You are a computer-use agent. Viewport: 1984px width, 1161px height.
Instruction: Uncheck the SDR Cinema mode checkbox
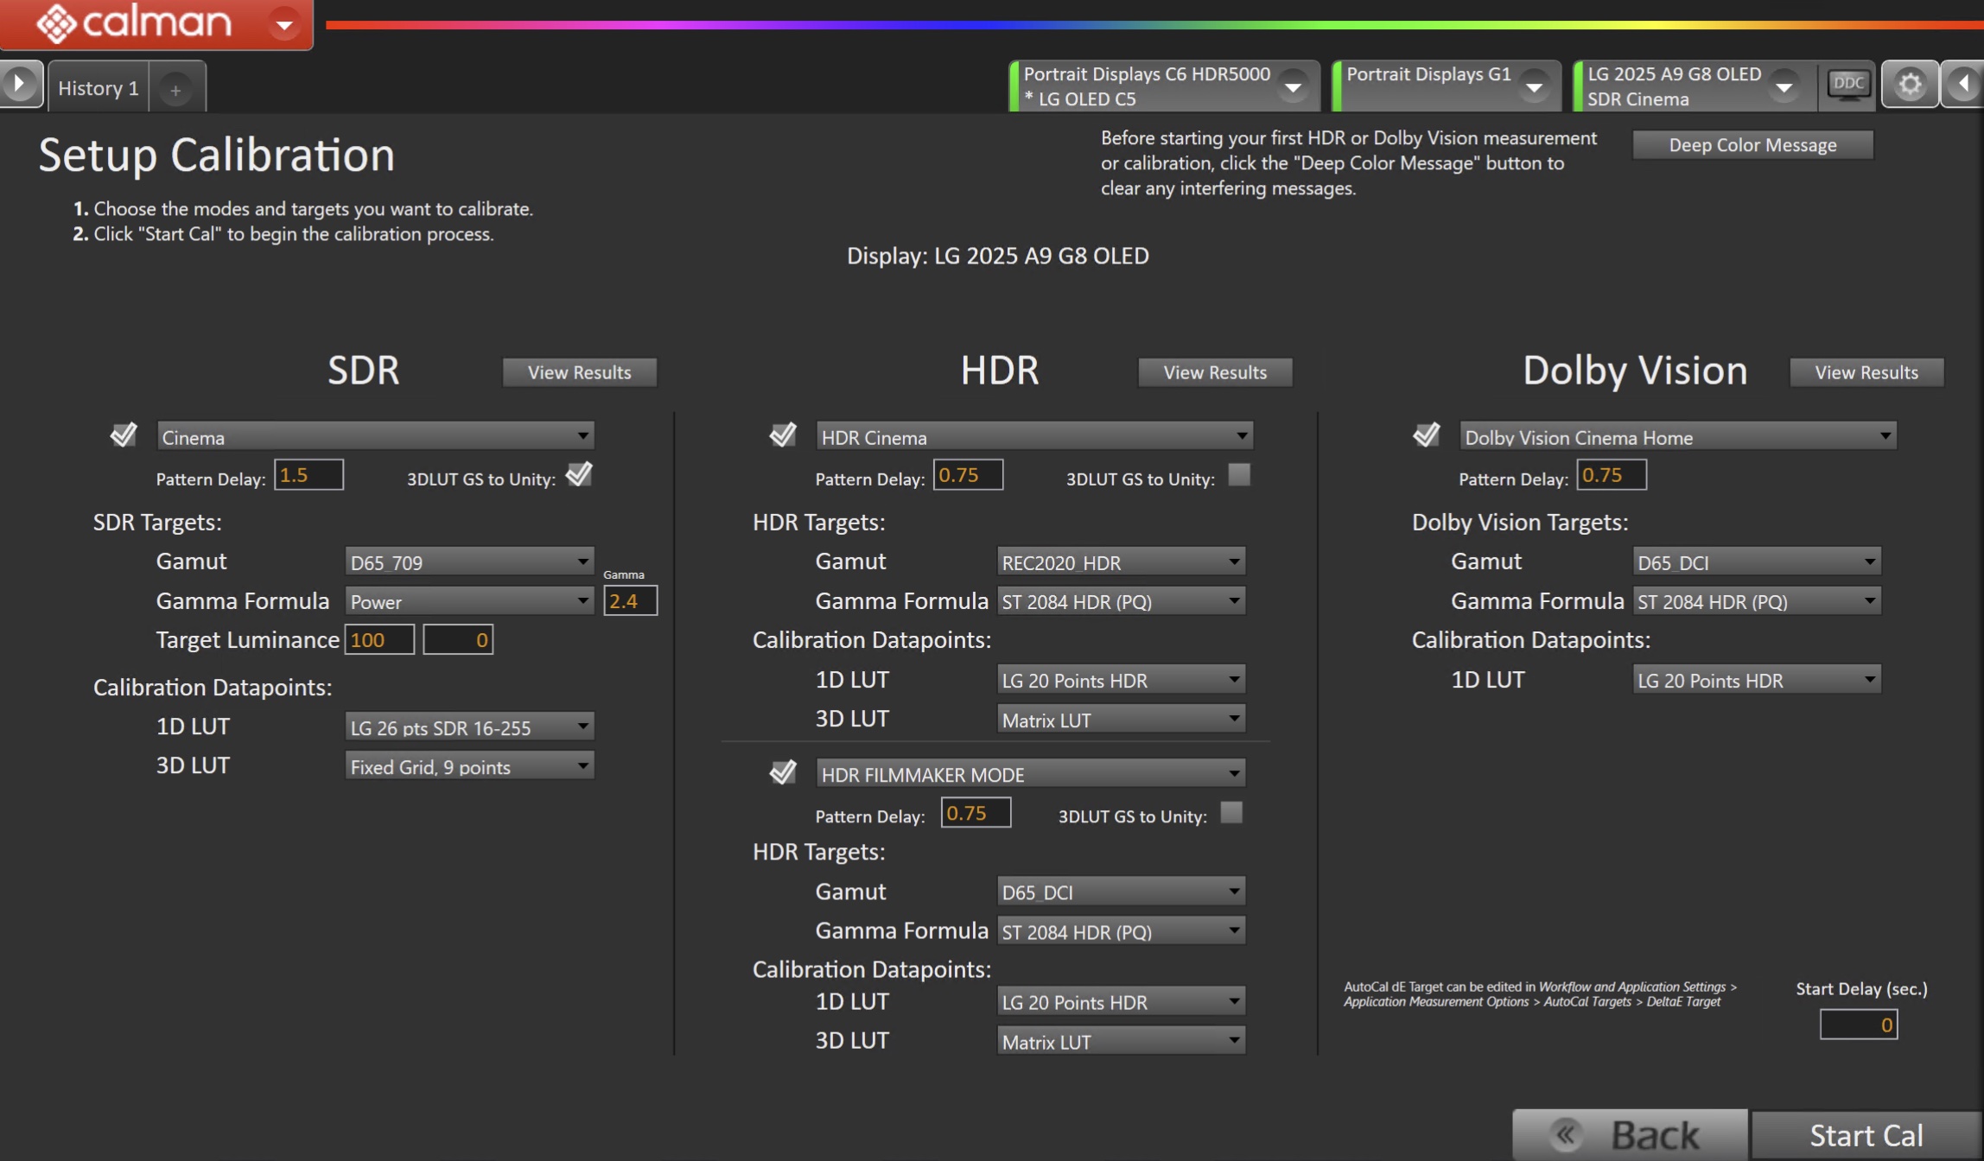click(124, 435)
